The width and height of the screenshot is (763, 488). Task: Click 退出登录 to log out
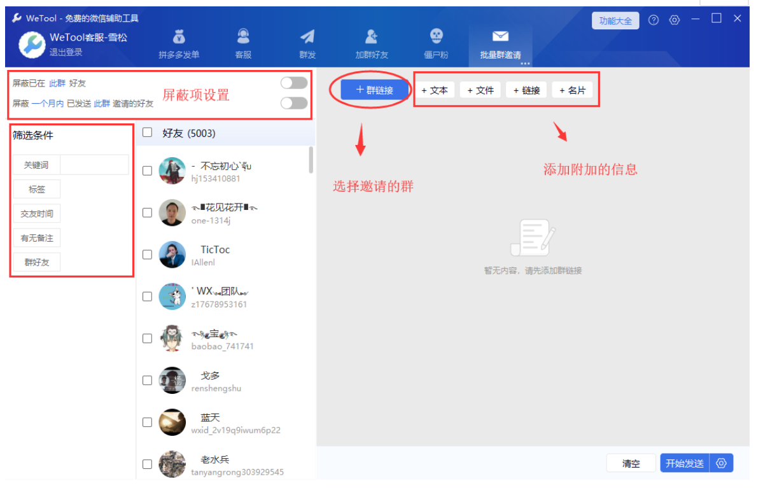coord(66,53)
